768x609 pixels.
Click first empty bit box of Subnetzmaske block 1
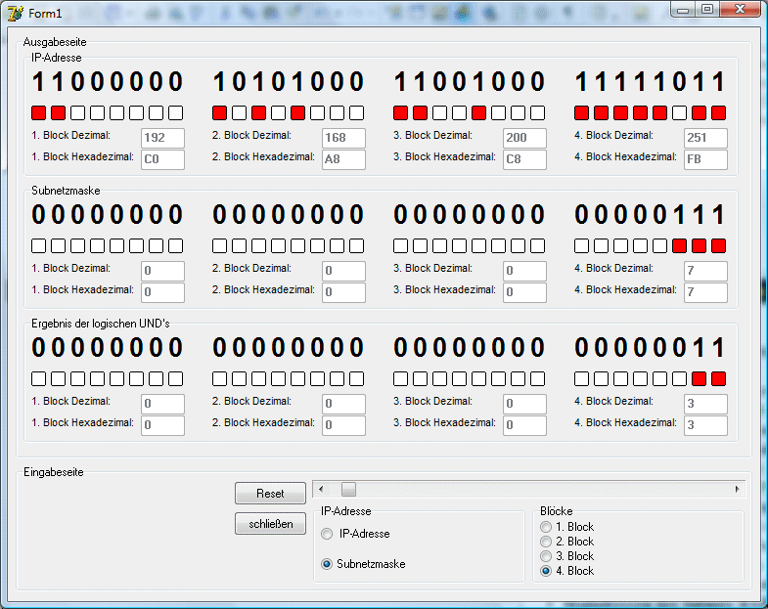pyautogui.click(x=39, y=245)
